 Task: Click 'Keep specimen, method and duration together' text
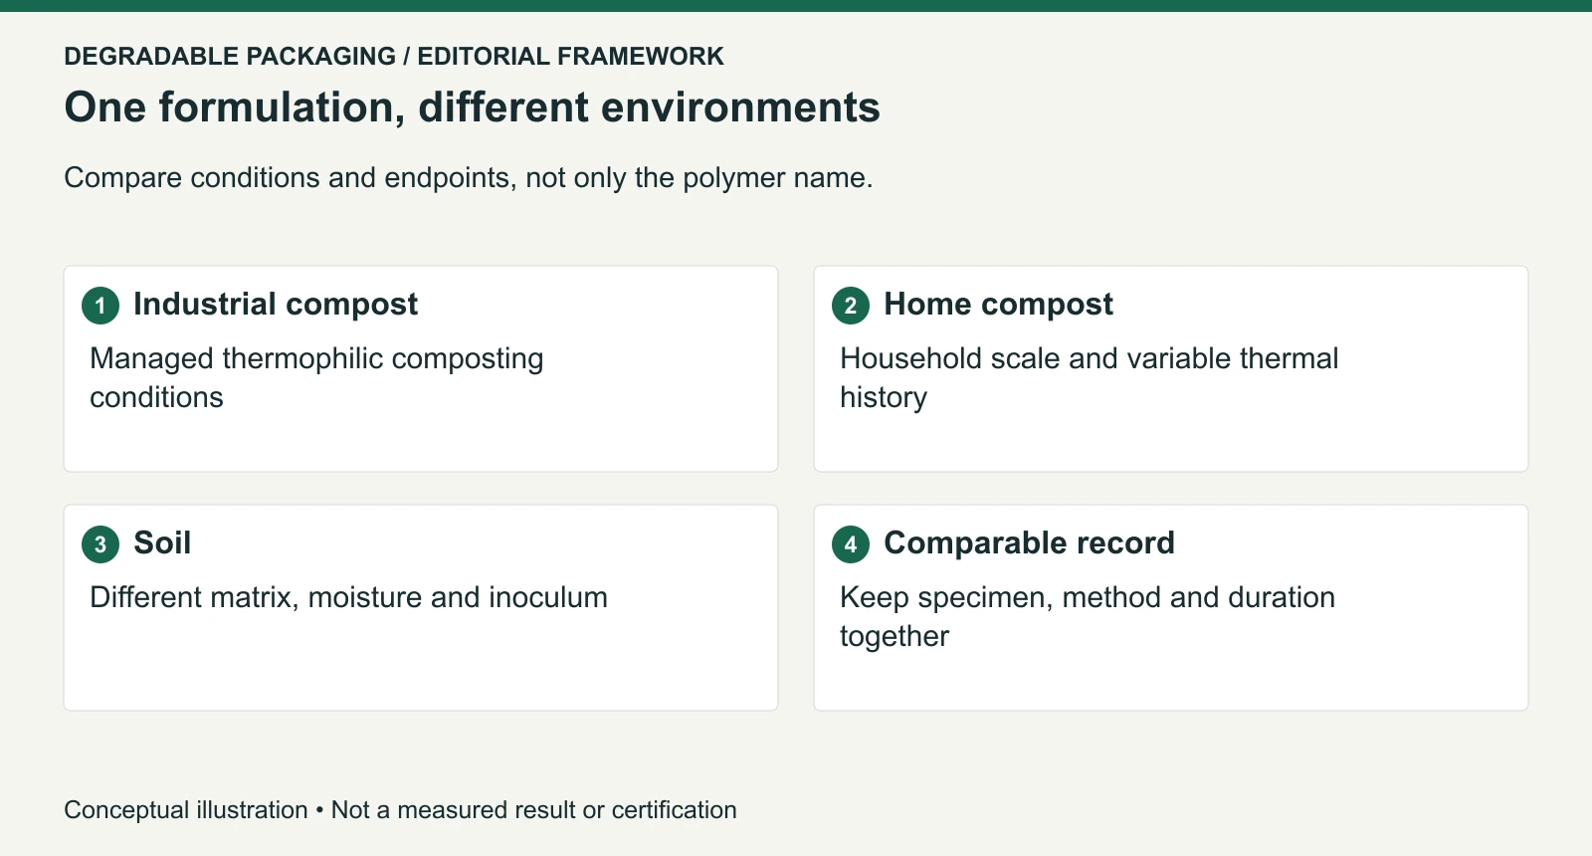(x=1088, y=617)
